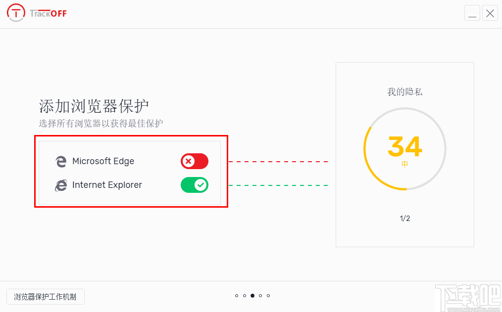Go to first page indicator dot
The height and width of the screenshot is (312, 502).
(237, 296)
